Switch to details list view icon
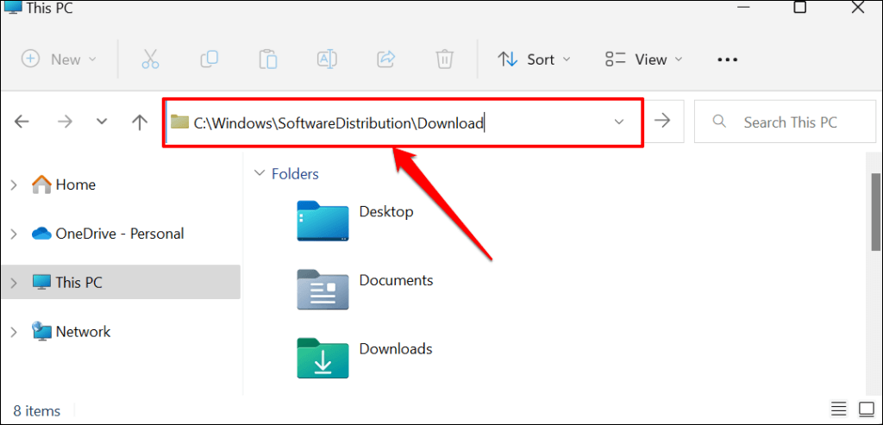The width and height of the screenshot is (883, 425). pos(838,408)
